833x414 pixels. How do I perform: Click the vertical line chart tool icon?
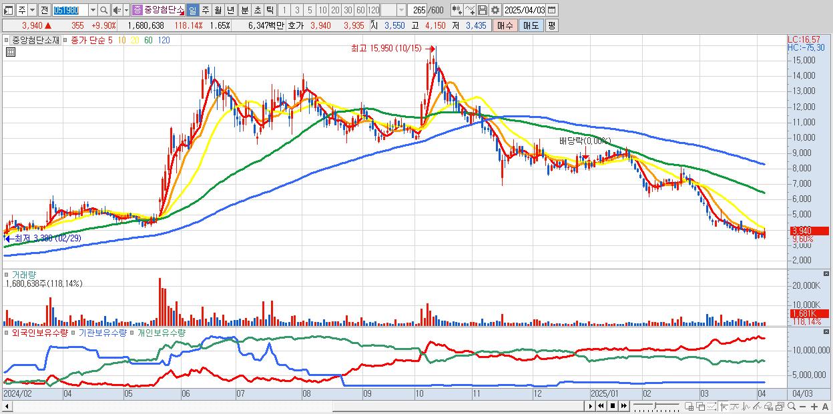click(x=746, y=406)
